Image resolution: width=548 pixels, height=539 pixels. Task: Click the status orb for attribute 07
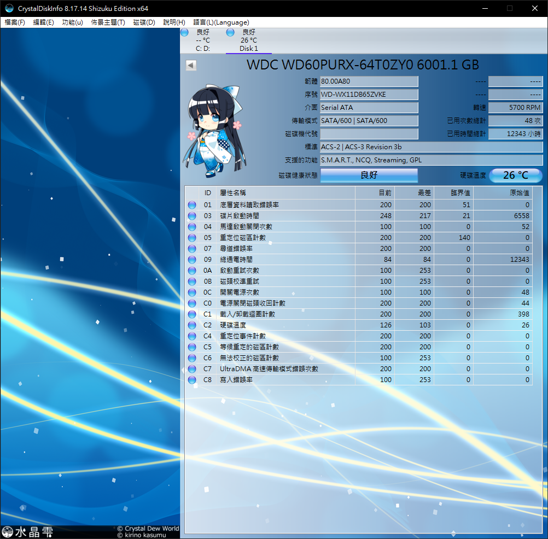click(192, 249)
